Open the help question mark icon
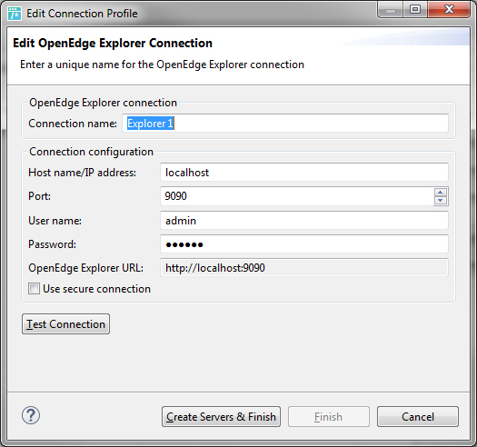The image size is (477, 447). tap(31, 415)
